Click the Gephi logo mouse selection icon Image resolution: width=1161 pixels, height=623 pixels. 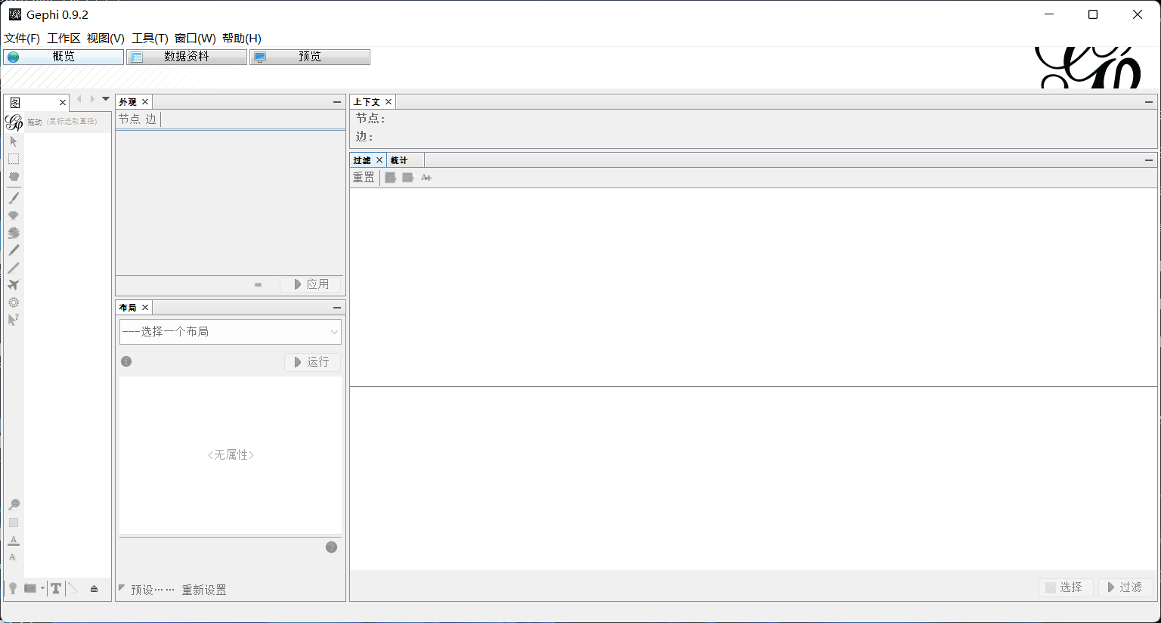(x=14, y=122)
